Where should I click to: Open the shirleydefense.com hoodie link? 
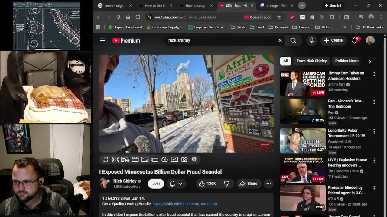[x=187, y=204]
